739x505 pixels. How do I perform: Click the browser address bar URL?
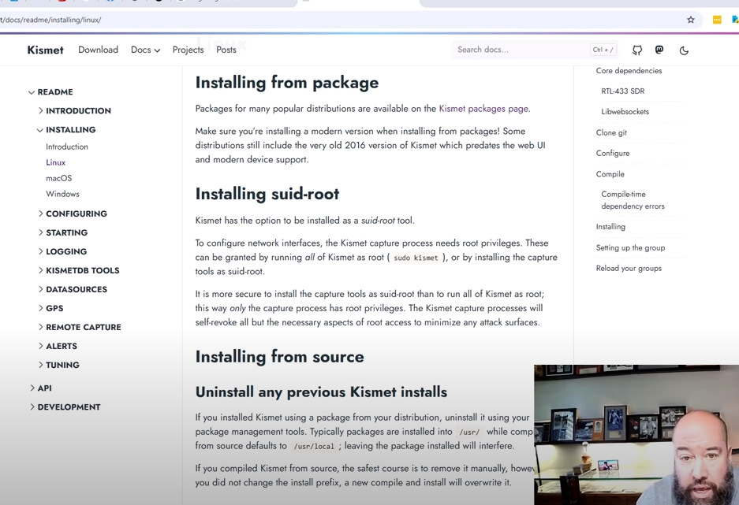tap(50, 20)
